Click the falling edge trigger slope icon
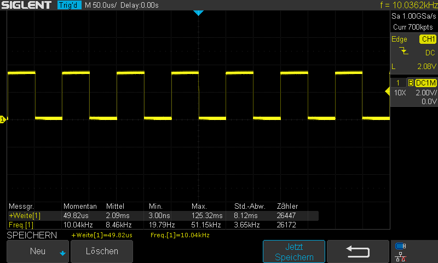 404,51
